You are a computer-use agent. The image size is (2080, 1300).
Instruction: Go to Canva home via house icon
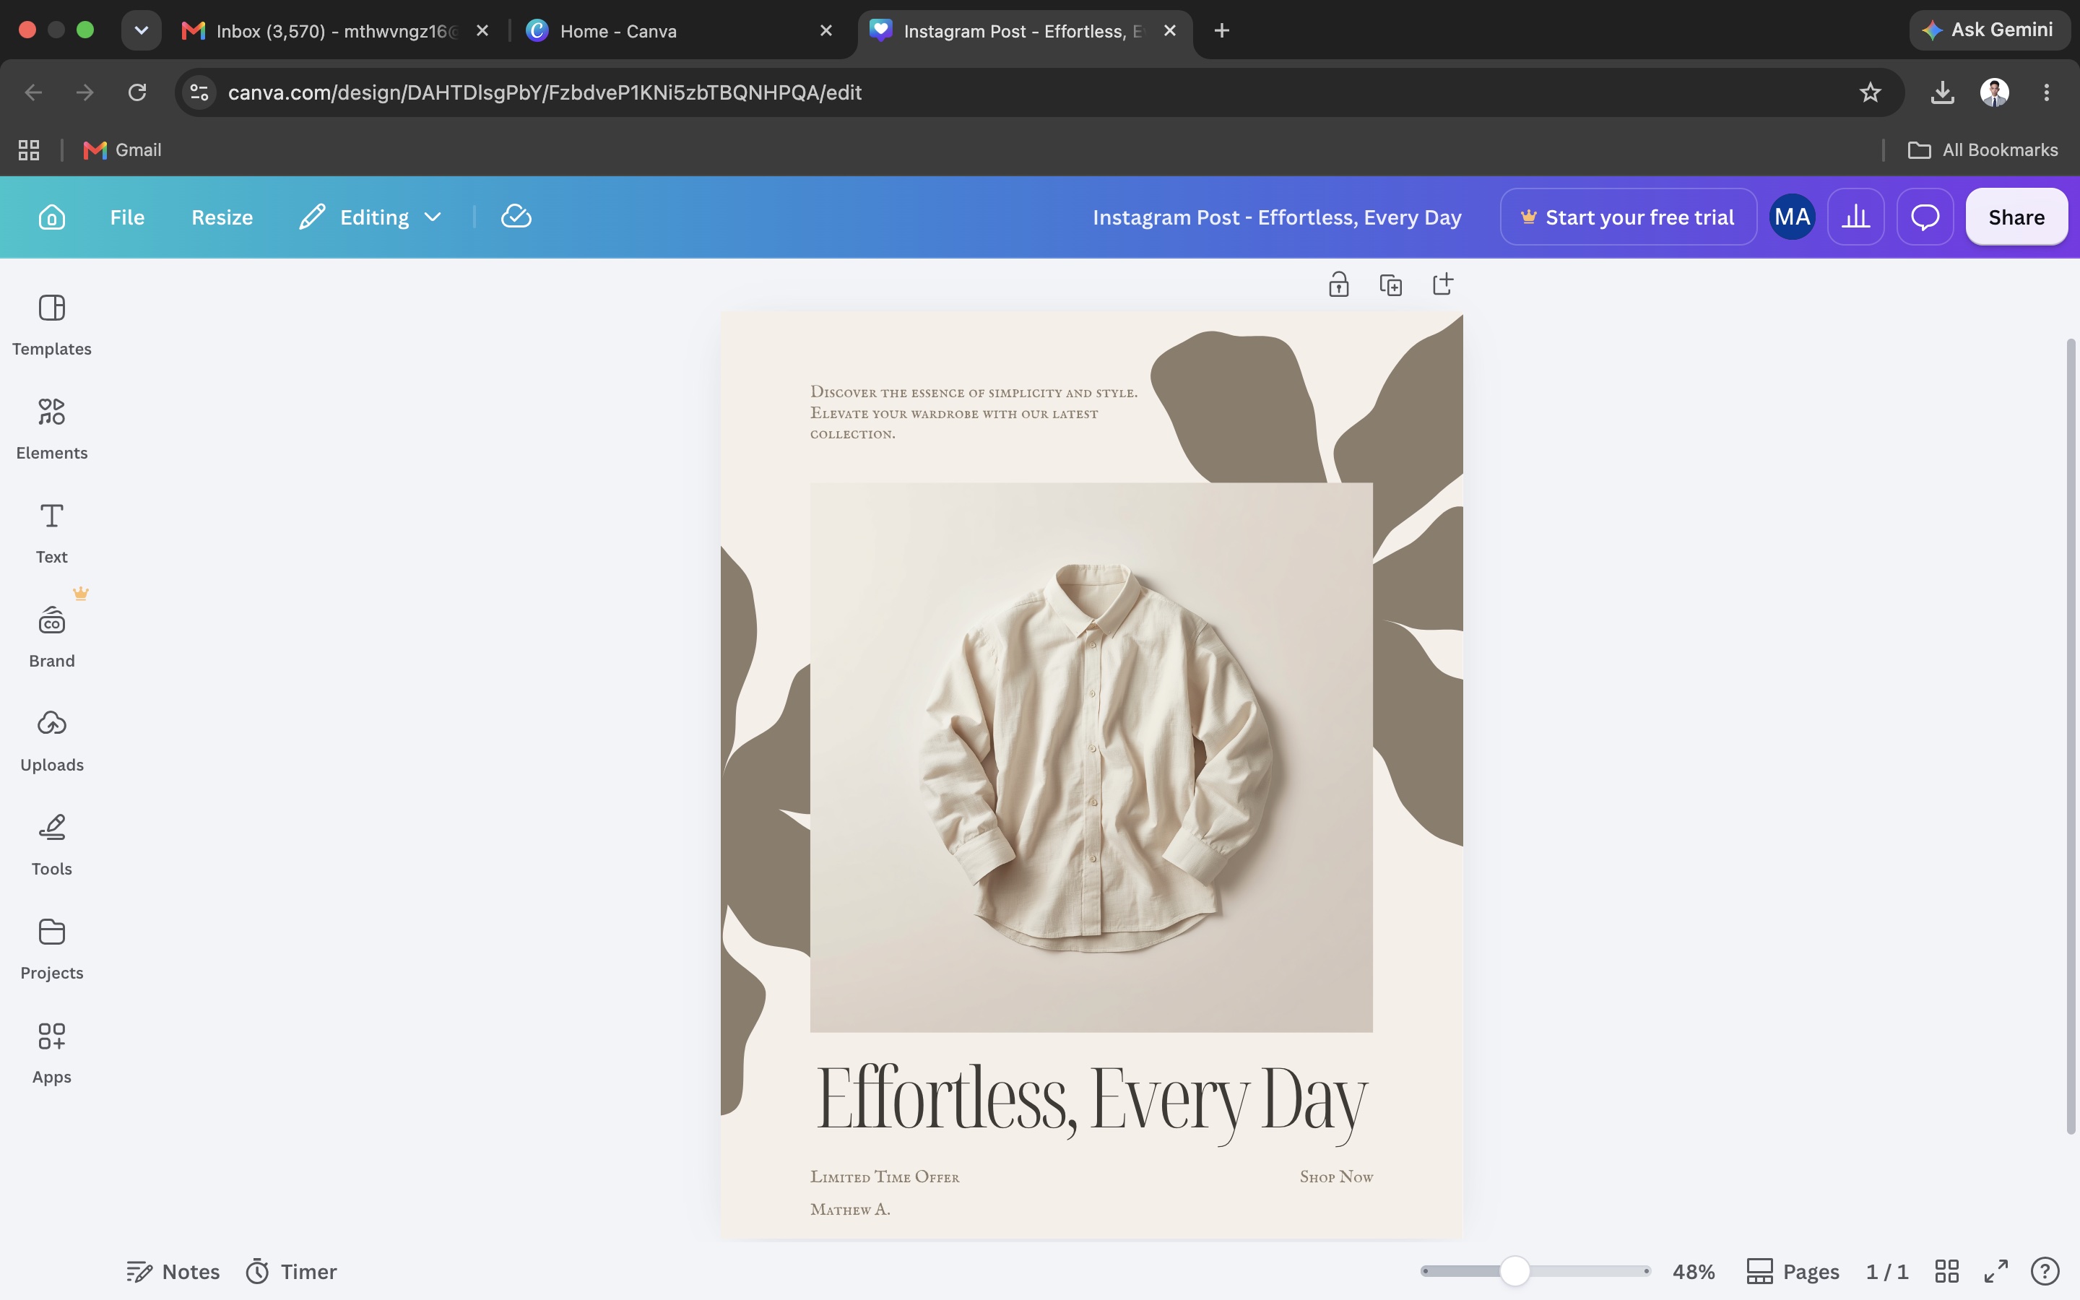(x=51, y=217)
